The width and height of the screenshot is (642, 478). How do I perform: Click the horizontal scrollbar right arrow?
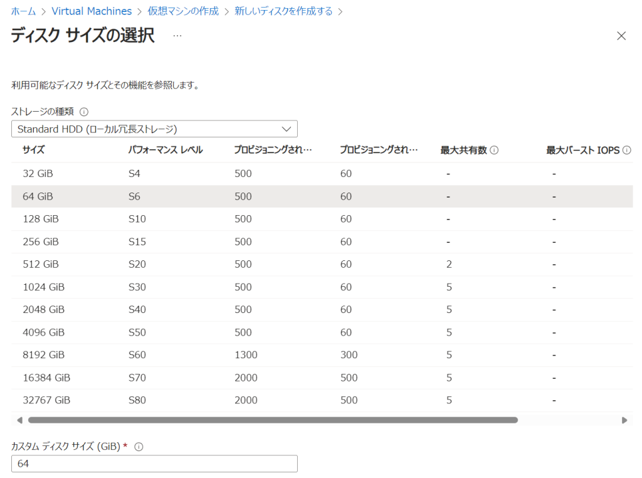pyautogui.click(x=624, y=420)
